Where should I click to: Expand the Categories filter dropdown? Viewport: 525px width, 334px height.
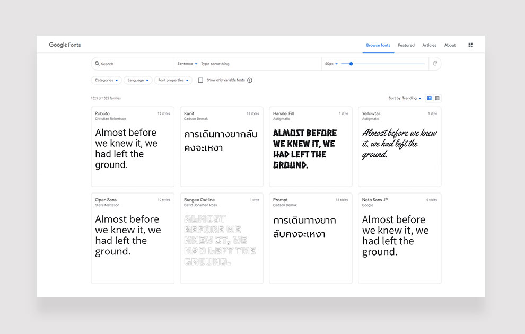[x=107, y=81]
